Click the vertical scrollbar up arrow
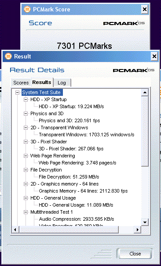 pyautogui.click(x=145, y=92)
